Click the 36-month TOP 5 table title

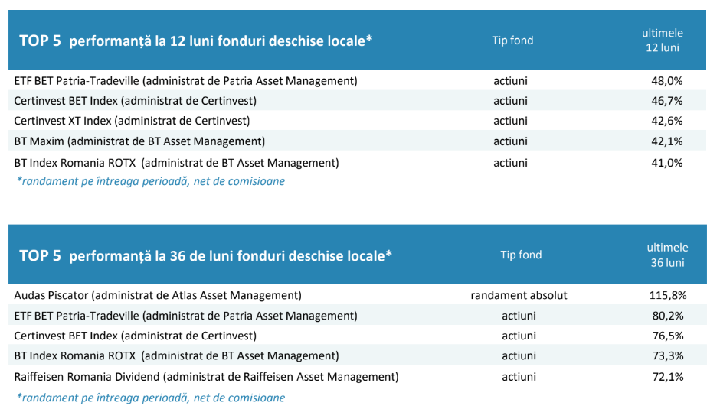point(205,255)
